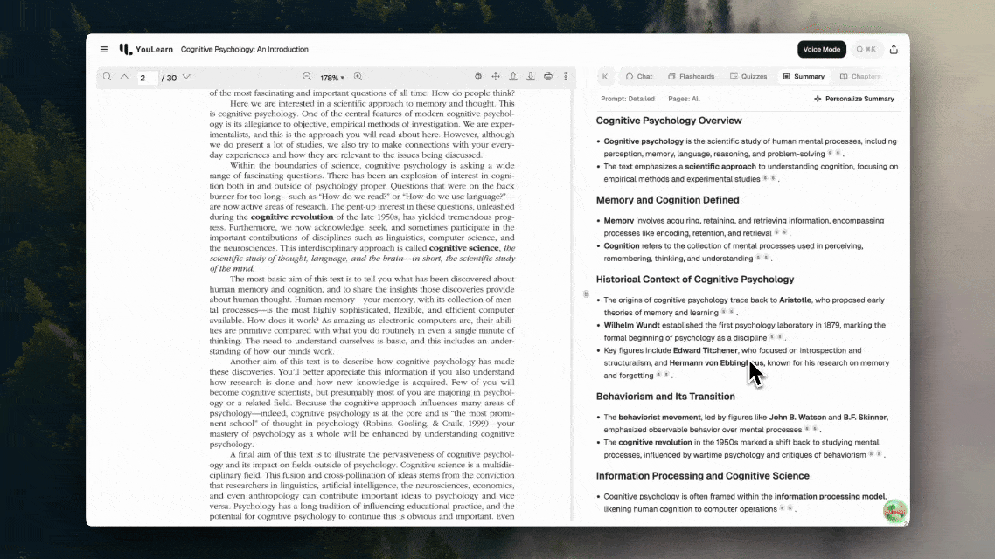Open the Prompt: Detailed selector
The height and width of the screenshot is (559, 995).
click(x=628, y=99)
